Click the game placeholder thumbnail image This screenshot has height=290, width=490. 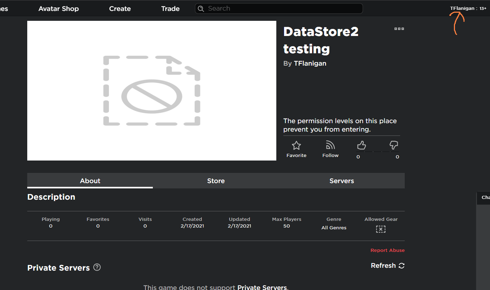[152, 91]
